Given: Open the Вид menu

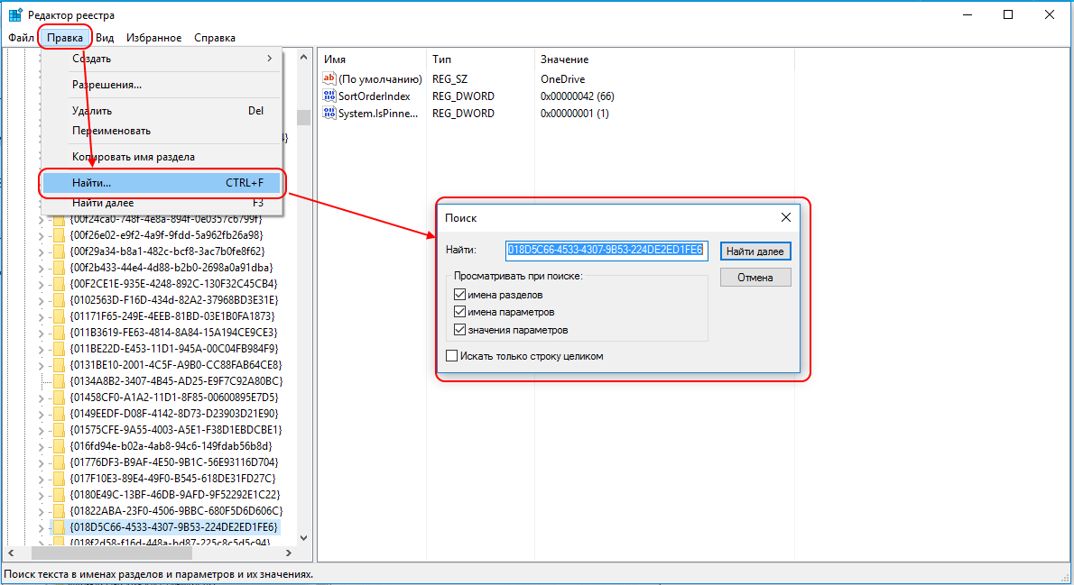Looking at the screenshot, I should 105,38.
